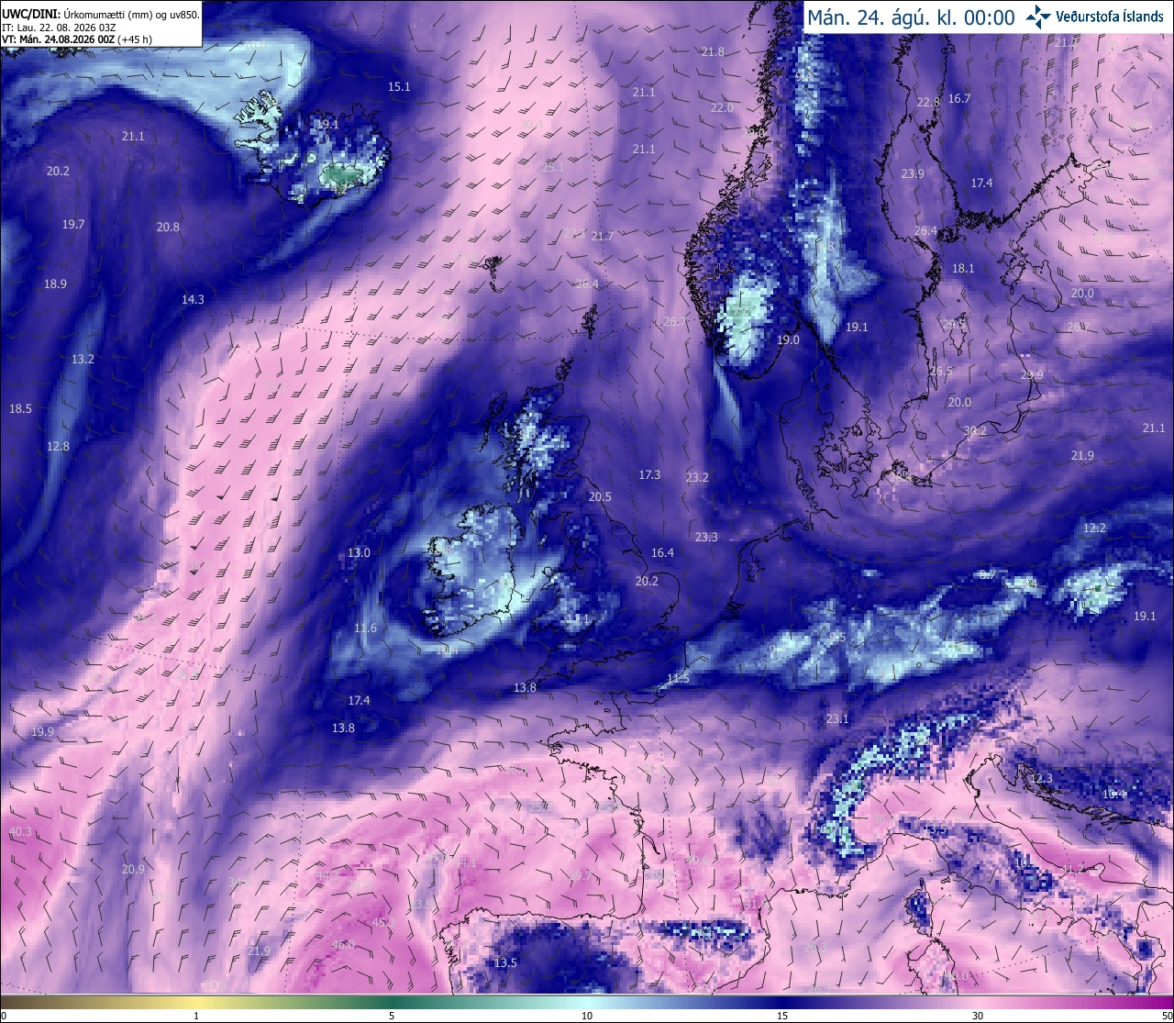Click the 14.3 value label on the map
The image size is (1174, 1023).
193,299
